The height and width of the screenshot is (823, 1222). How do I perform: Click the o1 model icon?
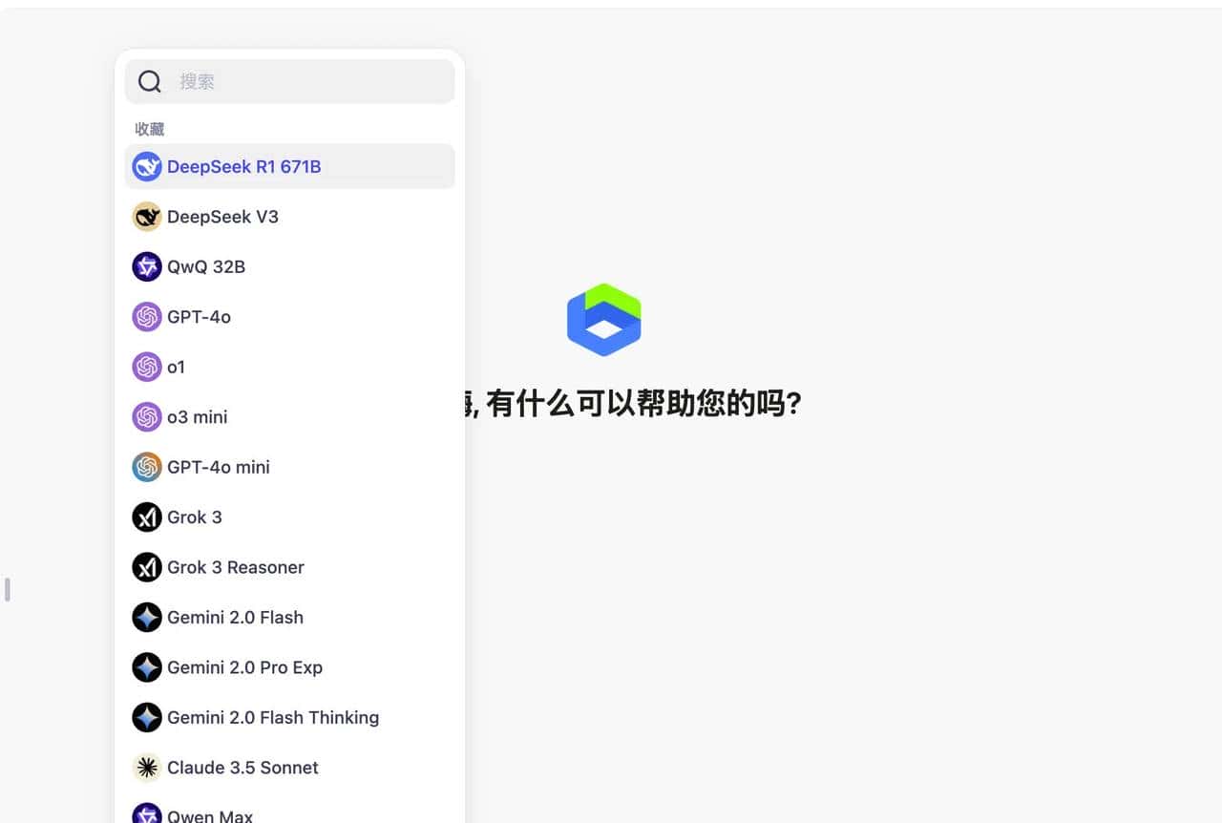147,367
